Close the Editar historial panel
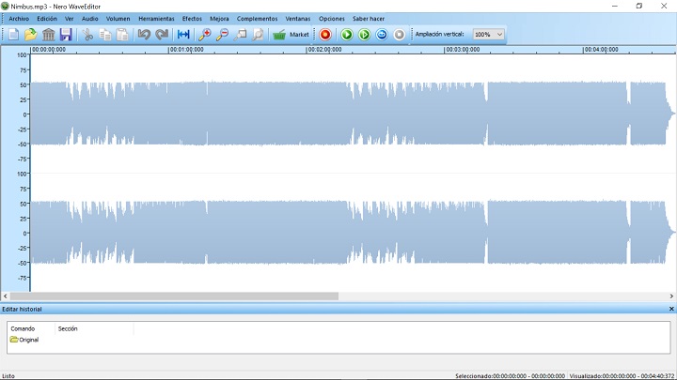Screen dimensions: 677x380 pos(670,309)
